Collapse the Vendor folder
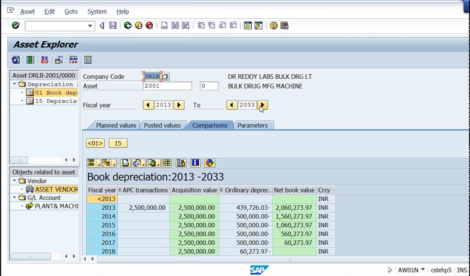Image resolution: width=470 pixels, height=276 pixels. click(x=14, y=181)
